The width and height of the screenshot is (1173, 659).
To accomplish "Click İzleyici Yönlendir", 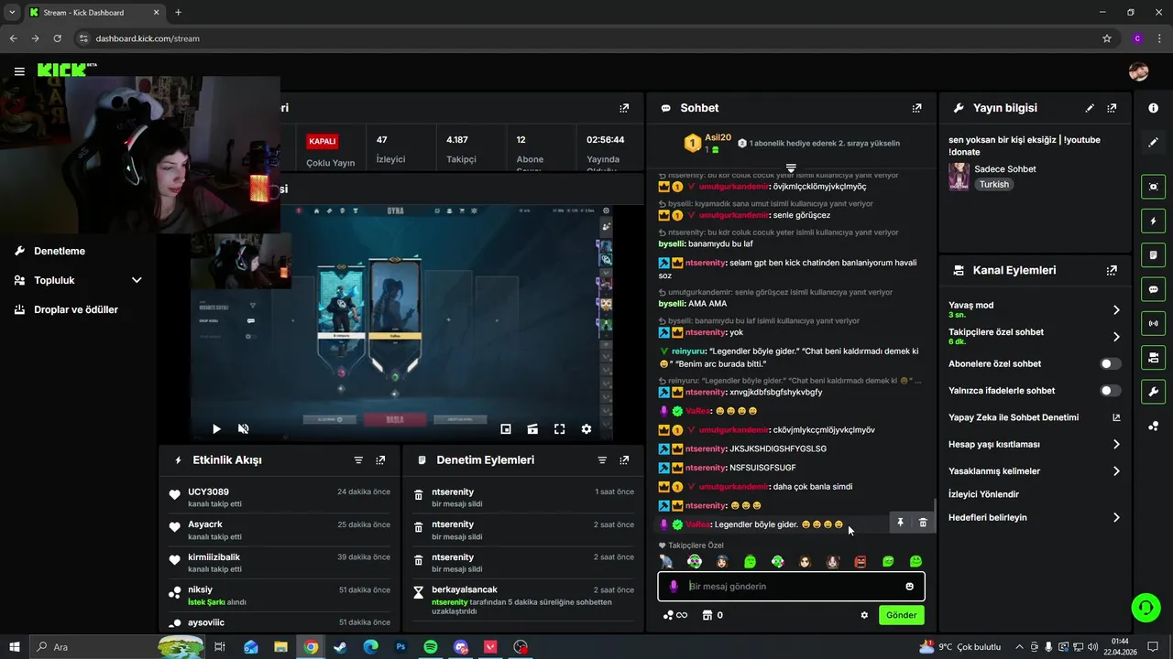I will 983,494.
